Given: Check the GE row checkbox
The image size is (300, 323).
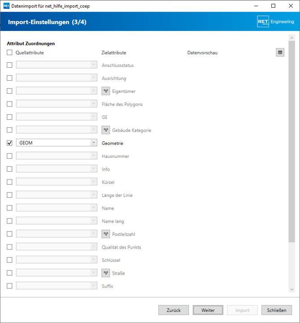Looking at the screenshot, I should click(x=9, y=117).
